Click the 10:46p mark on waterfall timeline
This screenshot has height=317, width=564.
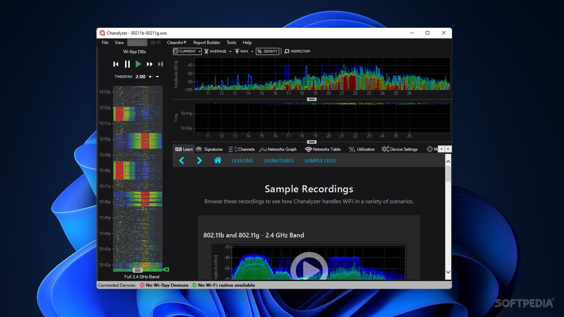105,202
